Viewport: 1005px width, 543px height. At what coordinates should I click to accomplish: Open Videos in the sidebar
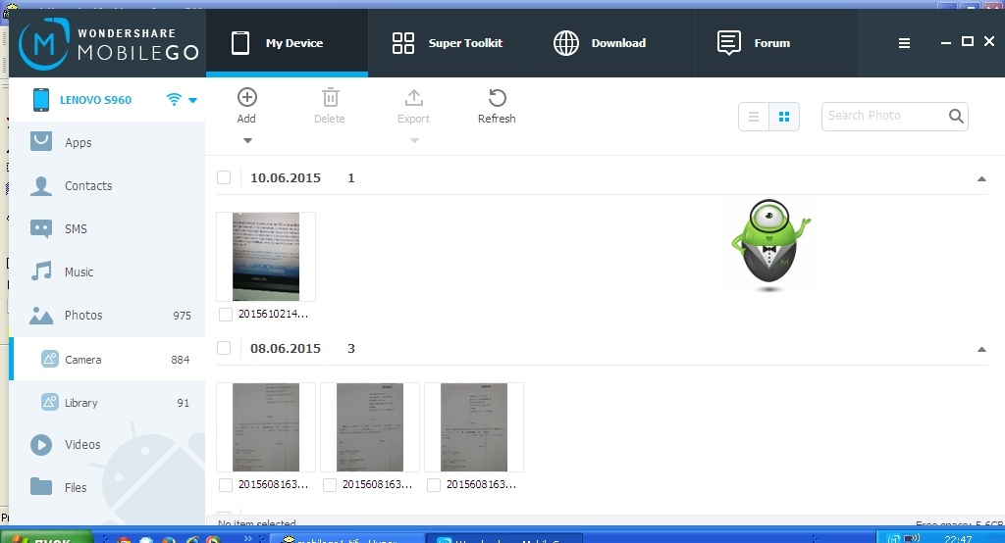107,444
